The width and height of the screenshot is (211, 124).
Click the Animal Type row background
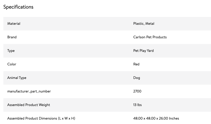[x=107, y=78]
